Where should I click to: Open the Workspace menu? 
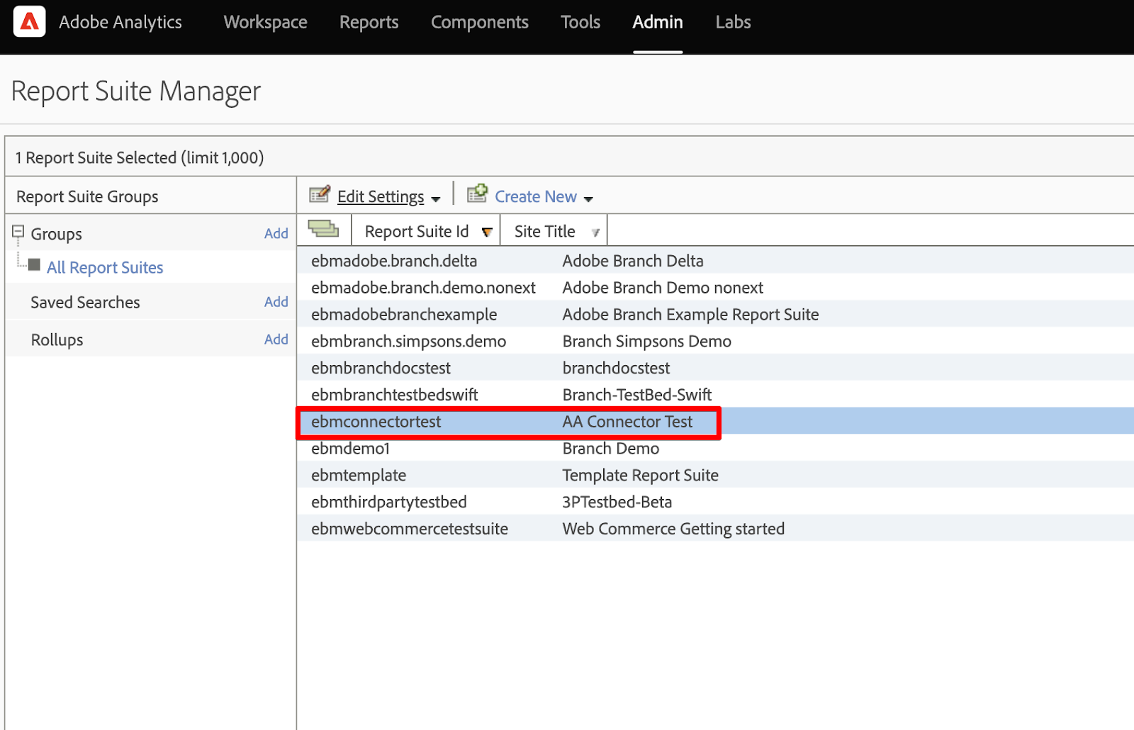click(x=265, y=23)
